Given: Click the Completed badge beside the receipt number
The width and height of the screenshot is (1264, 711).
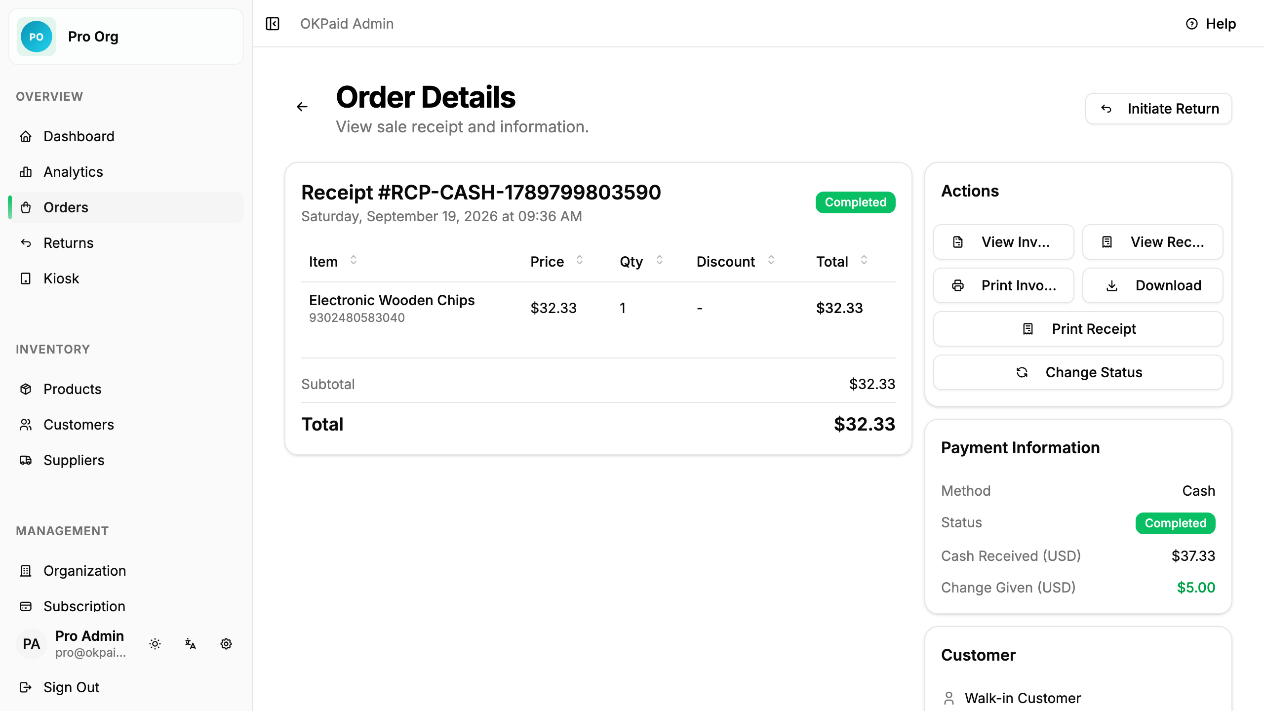Looking at the screenshot, I should tap(856, 202).
